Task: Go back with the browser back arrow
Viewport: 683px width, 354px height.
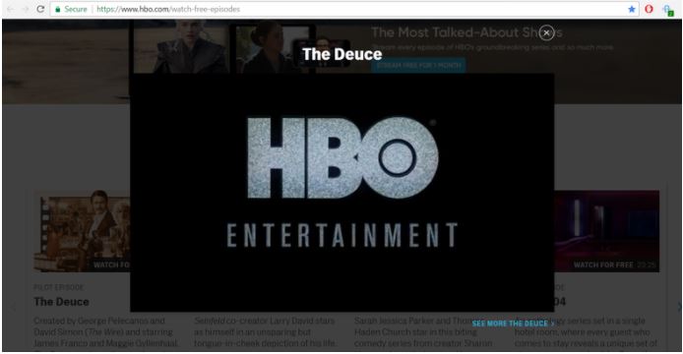Action: tap(11, 9)
